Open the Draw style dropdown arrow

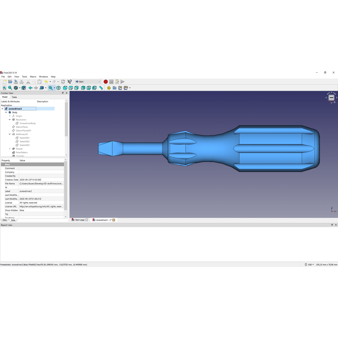[20, 88]
